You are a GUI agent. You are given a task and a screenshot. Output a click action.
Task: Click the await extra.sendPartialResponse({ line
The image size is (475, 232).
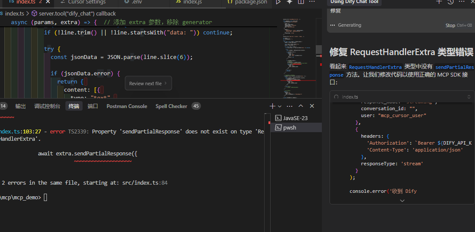pos(87,154)
